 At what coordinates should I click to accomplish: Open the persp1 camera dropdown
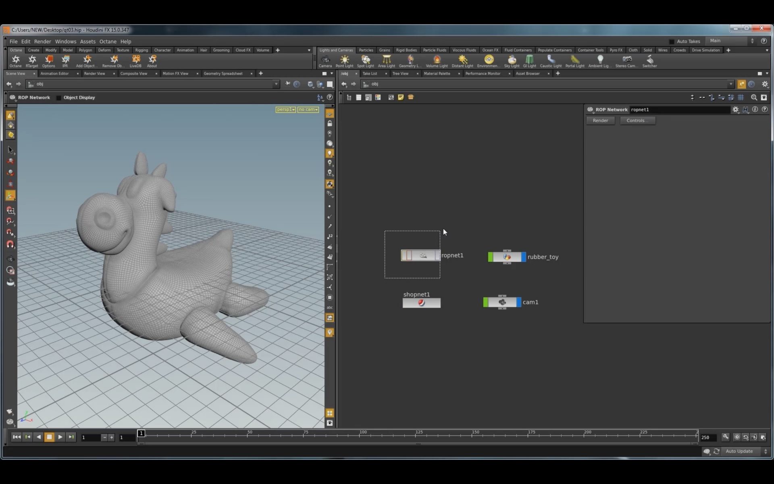point(285,109)
